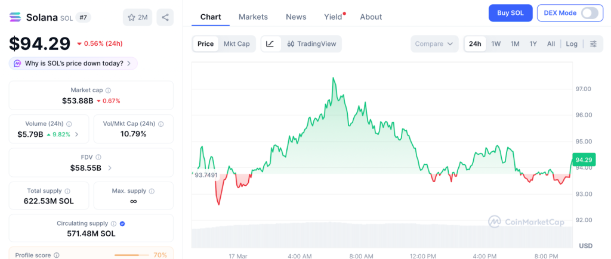This screenshot has height=259, width=611.
Task: Click the Max. supply info icon
Action: [x=152, y=191]
